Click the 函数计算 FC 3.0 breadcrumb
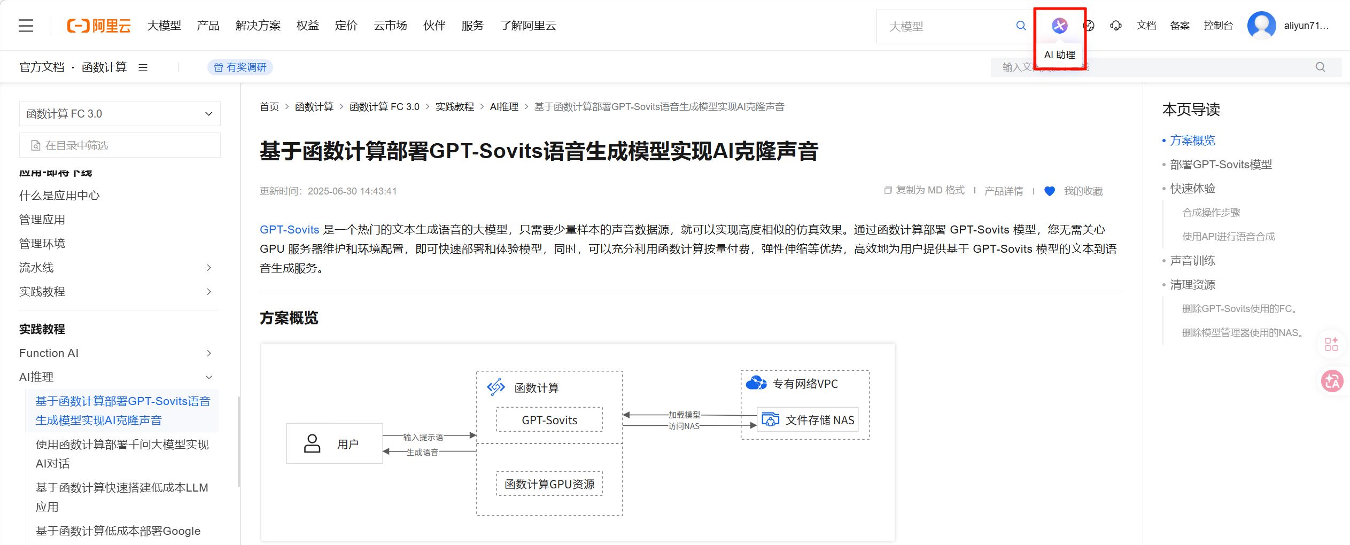Image resolution: width=1350 pixels, height=545 pixels. pos(384,107)
